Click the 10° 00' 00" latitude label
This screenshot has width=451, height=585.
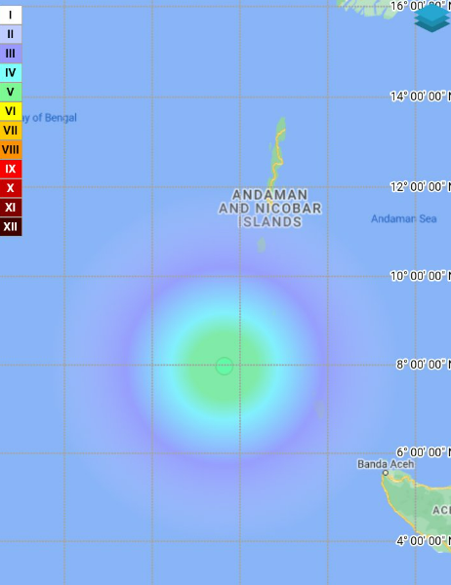pos(421,276)
